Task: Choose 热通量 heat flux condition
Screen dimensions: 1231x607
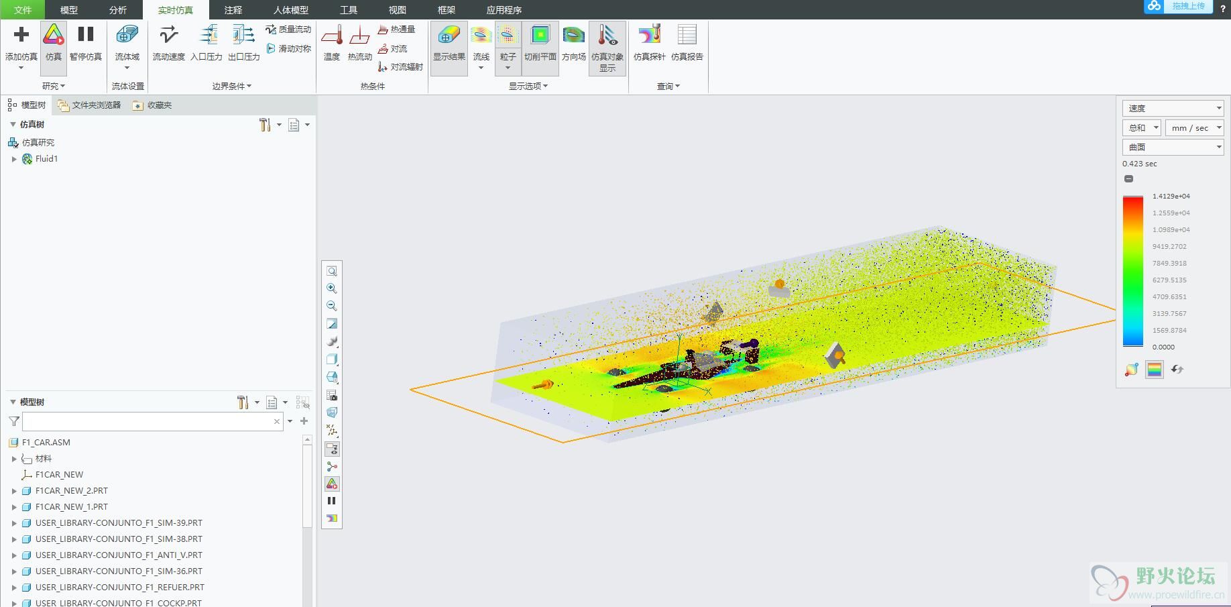Action: click(396, 30)
